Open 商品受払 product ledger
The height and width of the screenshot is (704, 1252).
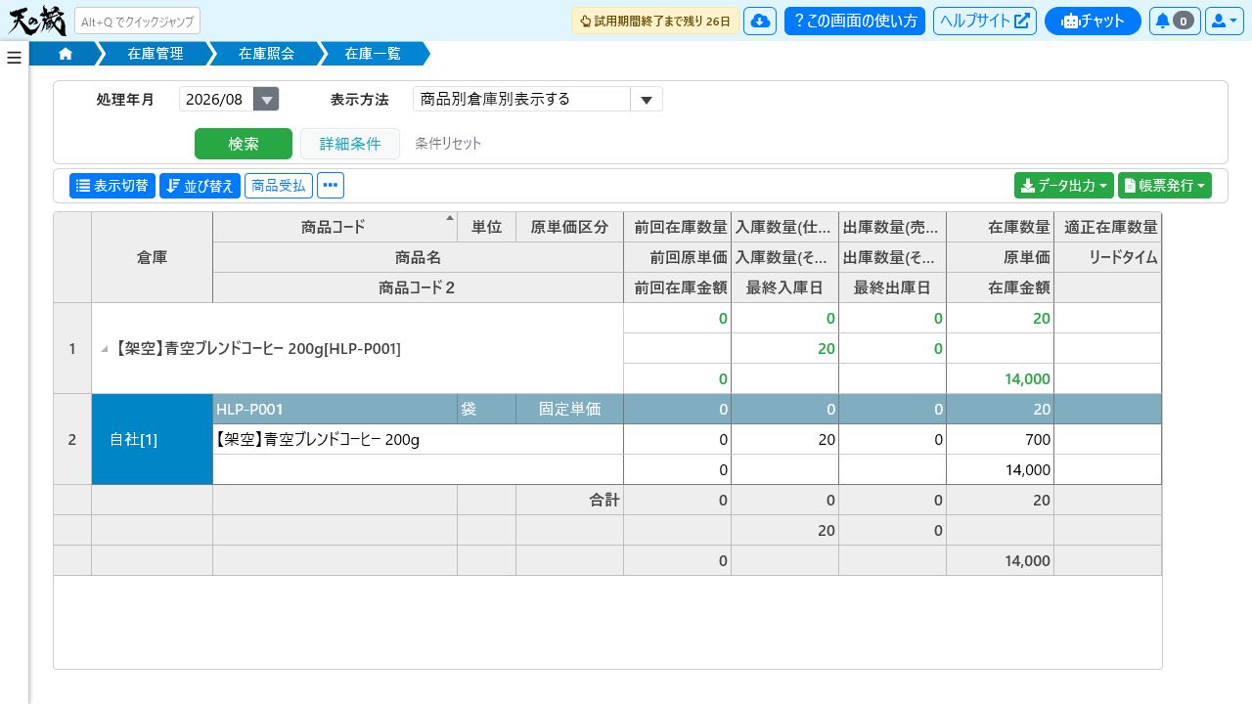tap(279, 185)
